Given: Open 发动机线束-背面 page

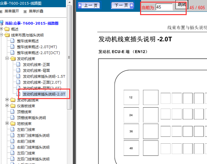Looking at the screenshot, I should (x=36, y=71).
